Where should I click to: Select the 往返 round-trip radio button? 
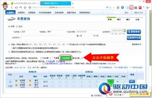(x=17, y=26)
